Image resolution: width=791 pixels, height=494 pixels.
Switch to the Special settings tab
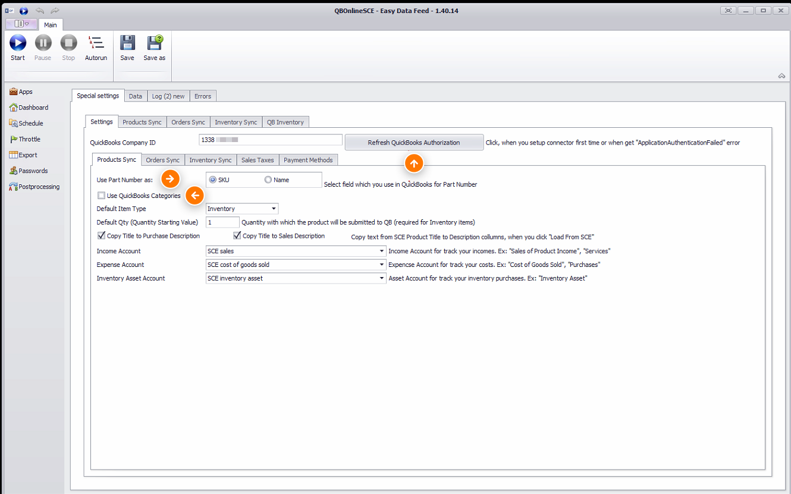point(98,96)
